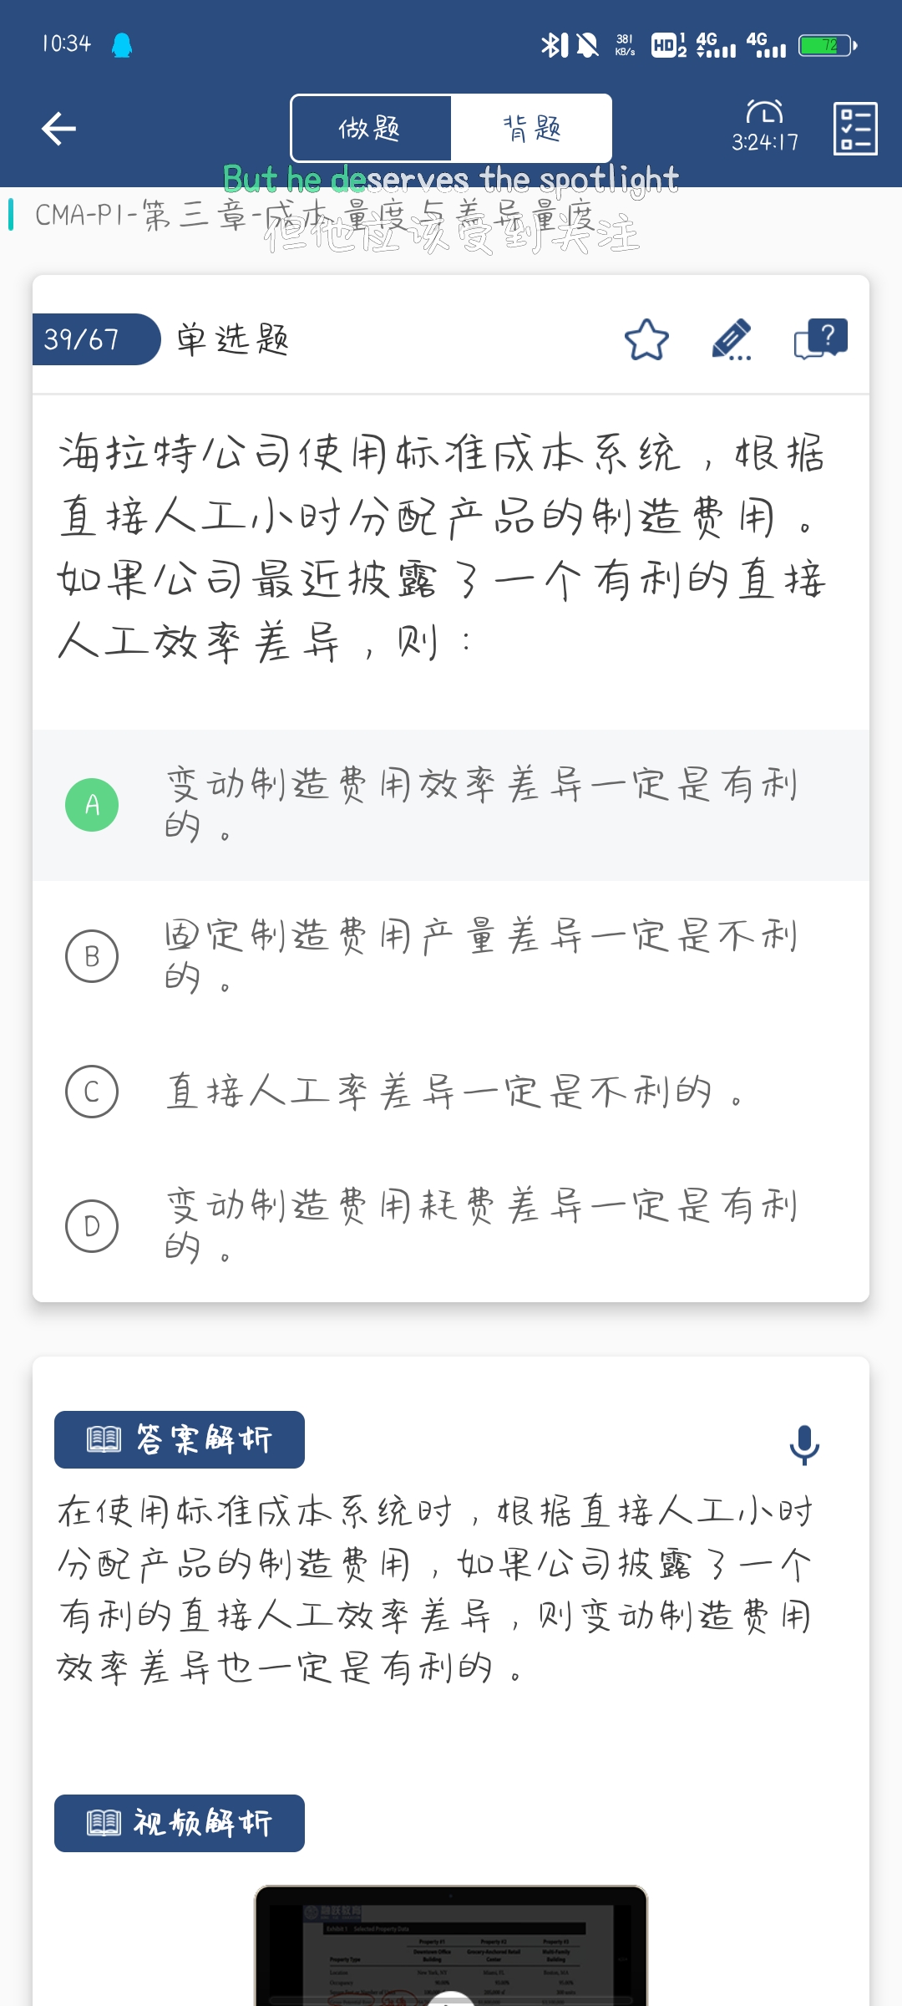902x2006 pixels.
Task: Tap the 视频解析 header button
Action: point(180,1823)
